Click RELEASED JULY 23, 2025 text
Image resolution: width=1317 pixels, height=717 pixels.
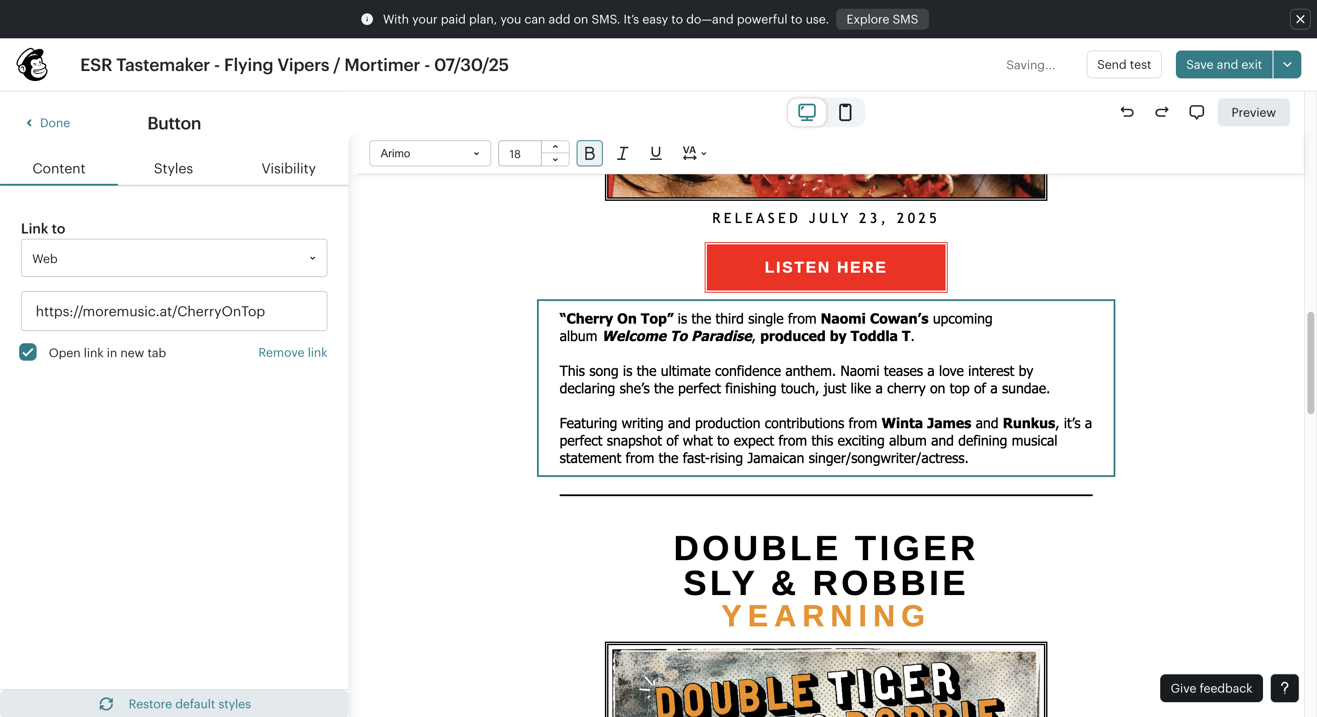[826, 218]
